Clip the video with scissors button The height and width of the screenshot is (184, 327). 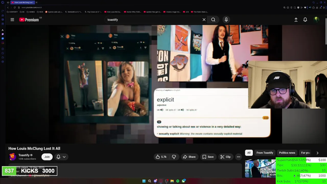tap(225, 157)
